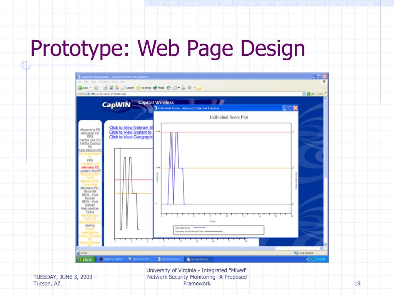Open the Alexandria PD link
394x295 pixels.
tap(90, 130)
